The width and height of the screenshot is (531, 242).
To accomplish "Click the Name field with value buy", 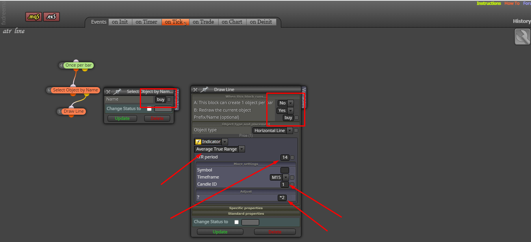I will pos(160,100).
